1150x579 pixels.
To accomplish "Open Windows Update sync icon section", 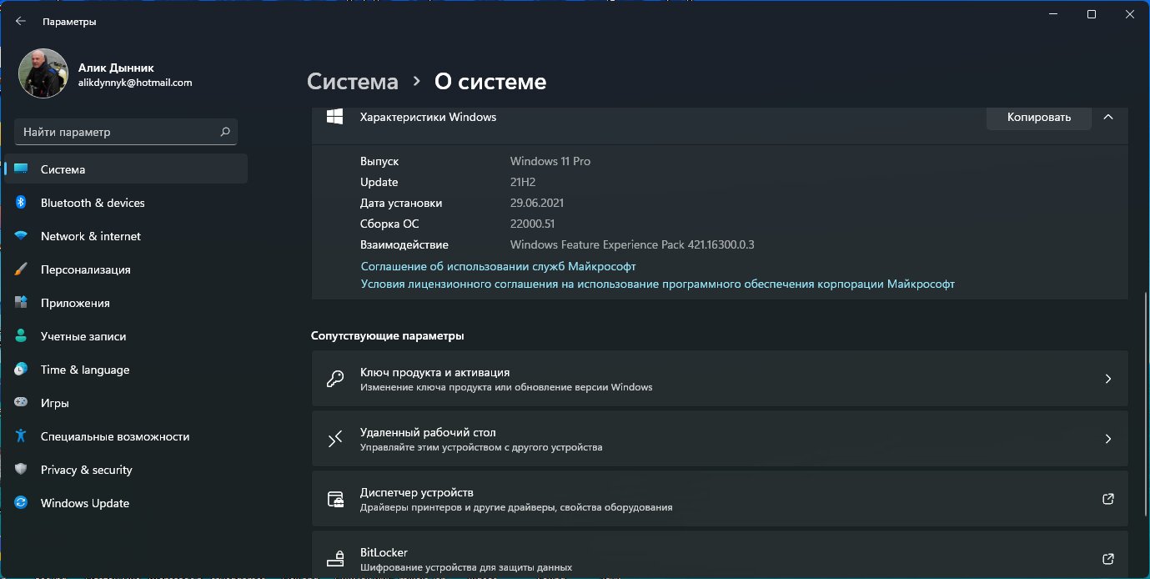I will pyautogui.click(x=22, y=503).
